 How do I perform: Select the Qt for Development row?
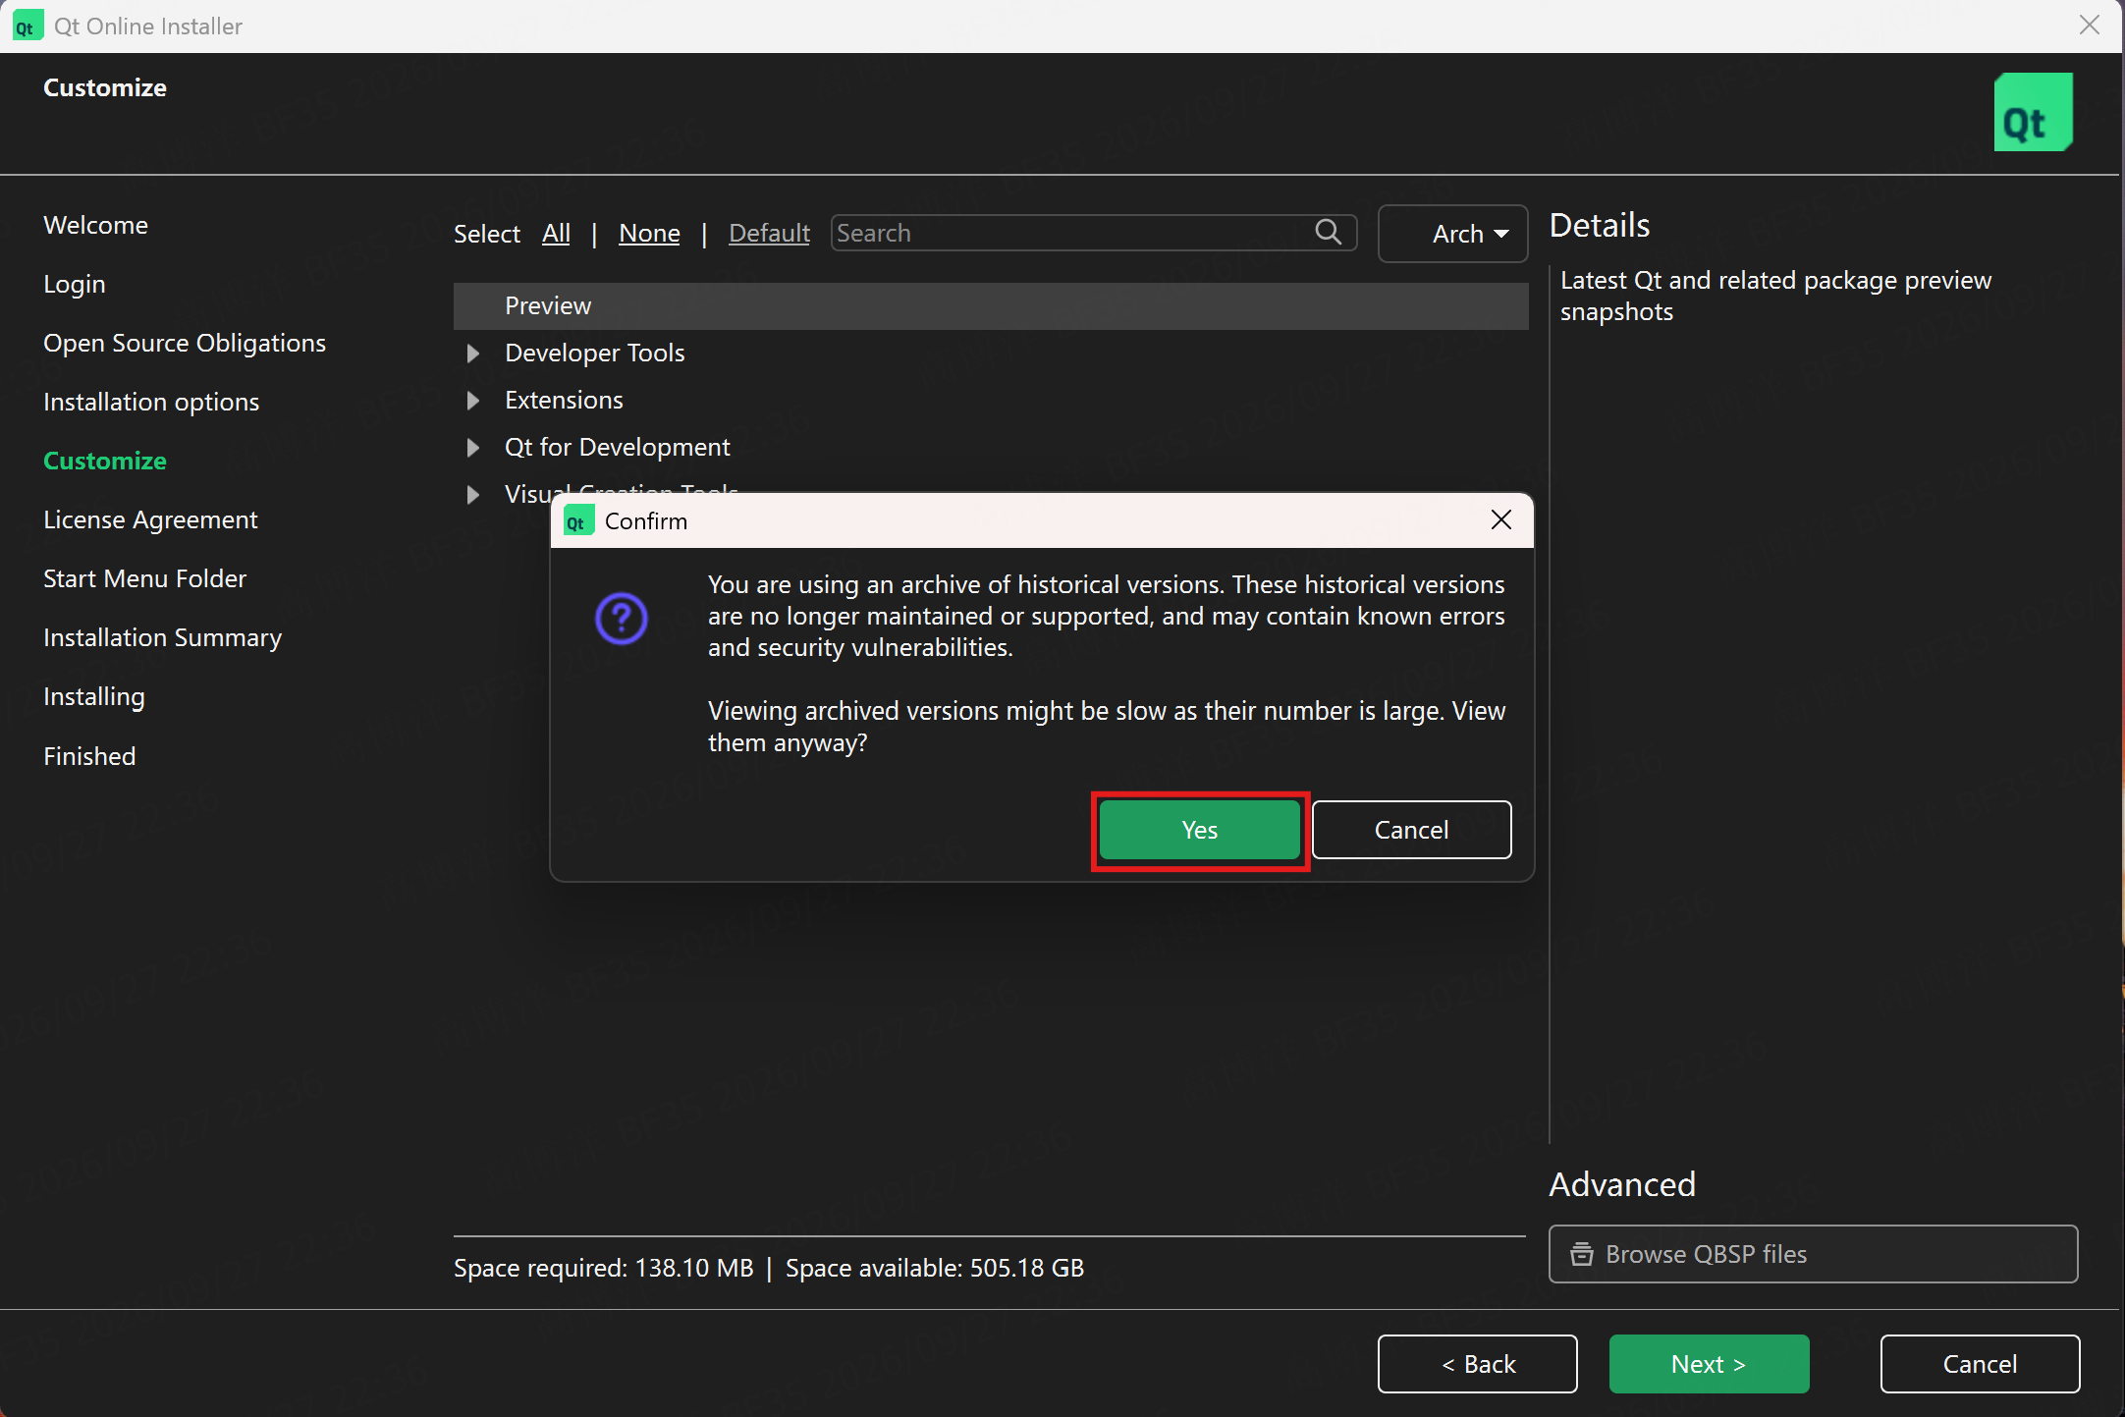(991, 447)
